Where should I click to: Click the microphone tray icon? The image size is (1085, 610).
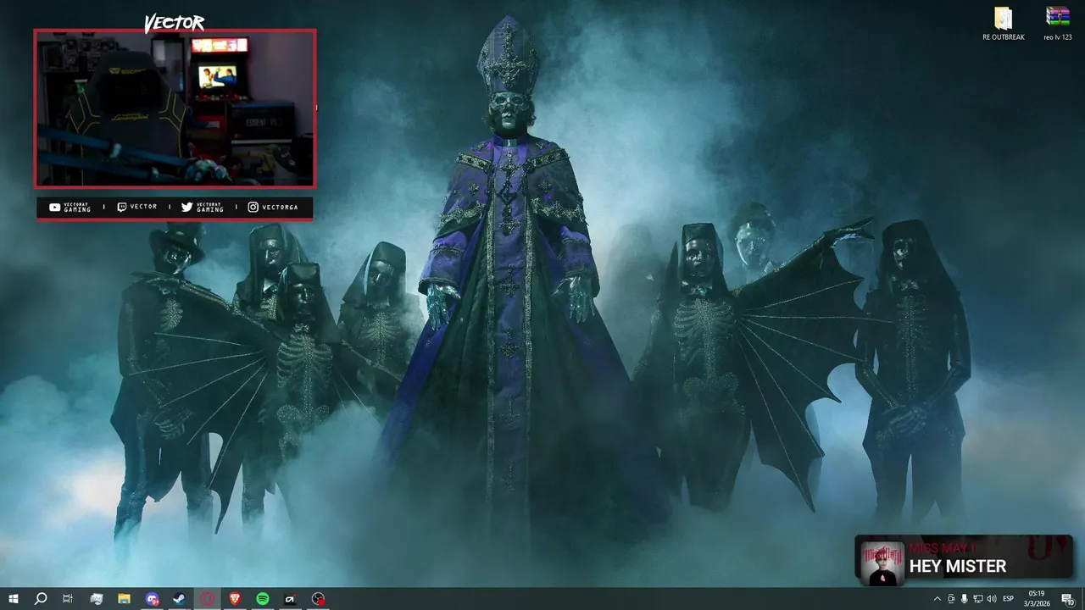pyautogui.click(x=964, y=599)
